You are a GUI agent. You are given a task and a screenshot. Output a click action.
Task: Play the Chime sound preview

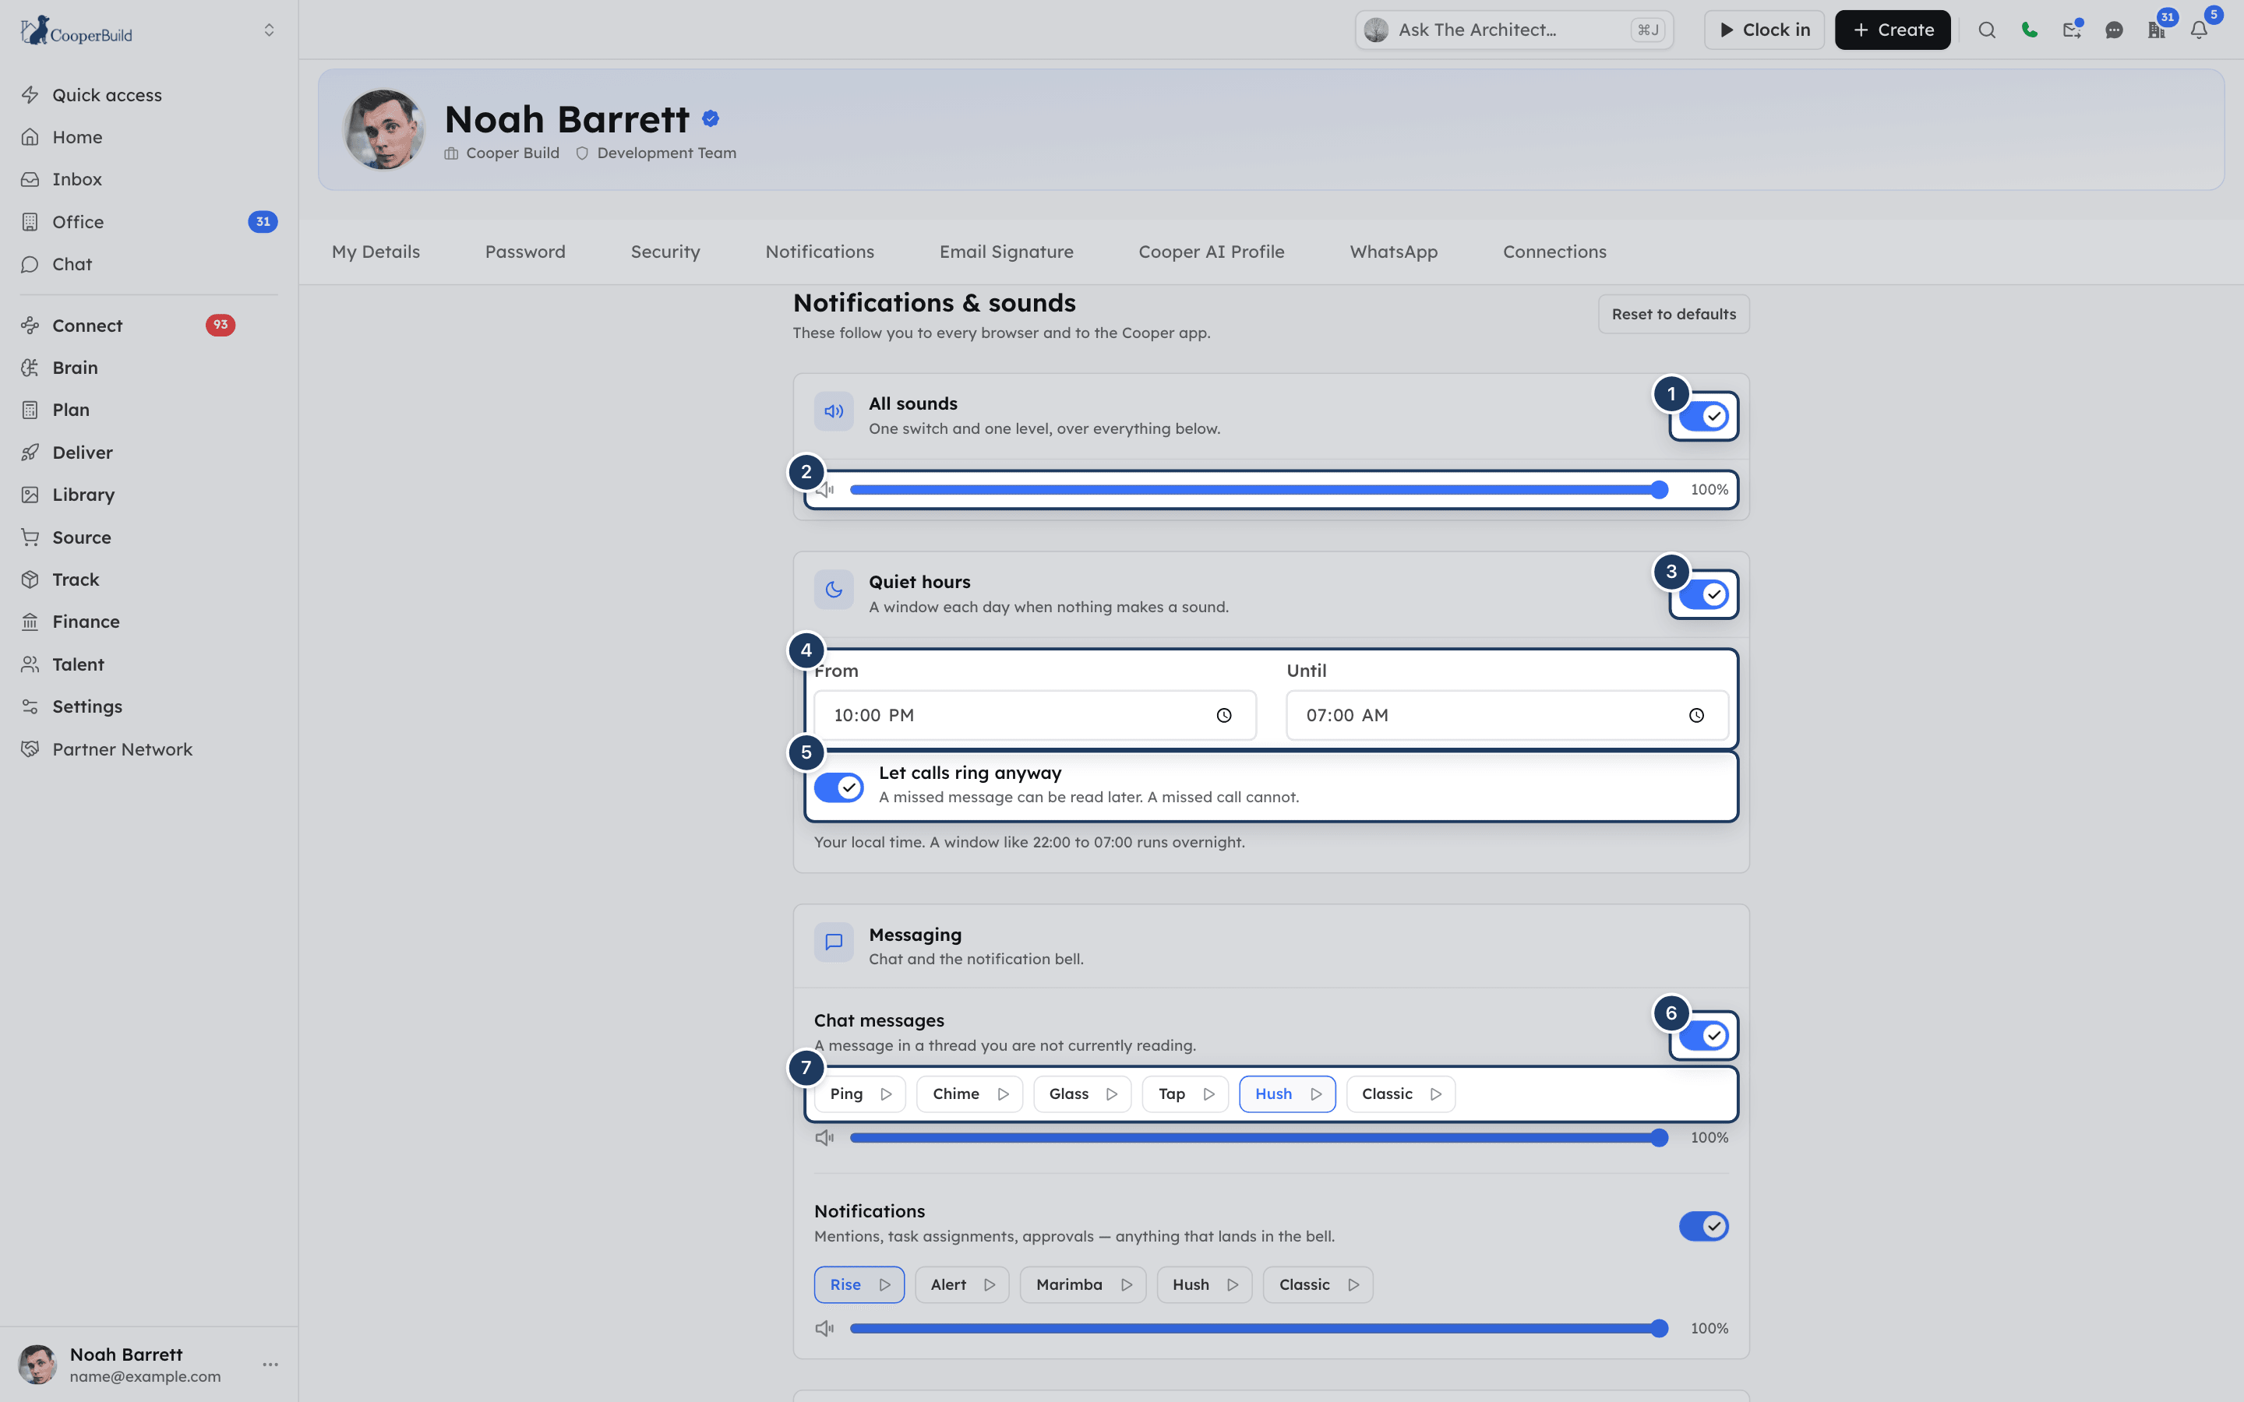pos(1002,1094)
